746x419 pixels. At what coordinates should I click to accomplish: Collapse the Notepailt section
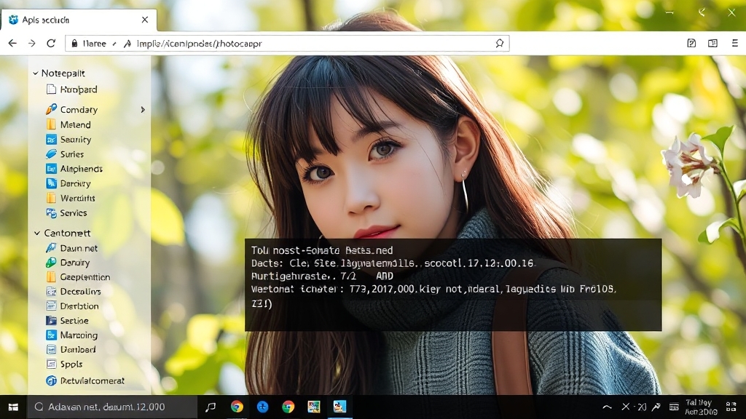pos(35,73)
